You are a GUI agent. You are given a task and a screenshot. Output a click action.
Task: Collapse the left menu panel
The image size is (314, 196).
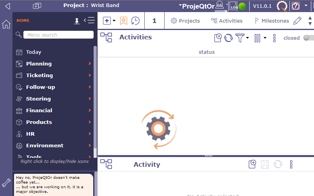pos(89,20)
